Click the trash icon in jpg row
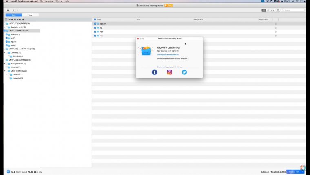This screenshot has width=310, height=175. click(276, 28)
